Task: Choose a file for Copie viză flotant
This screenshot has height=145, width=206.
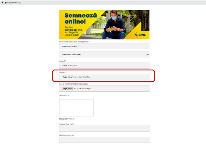Action: pos(67,88)
